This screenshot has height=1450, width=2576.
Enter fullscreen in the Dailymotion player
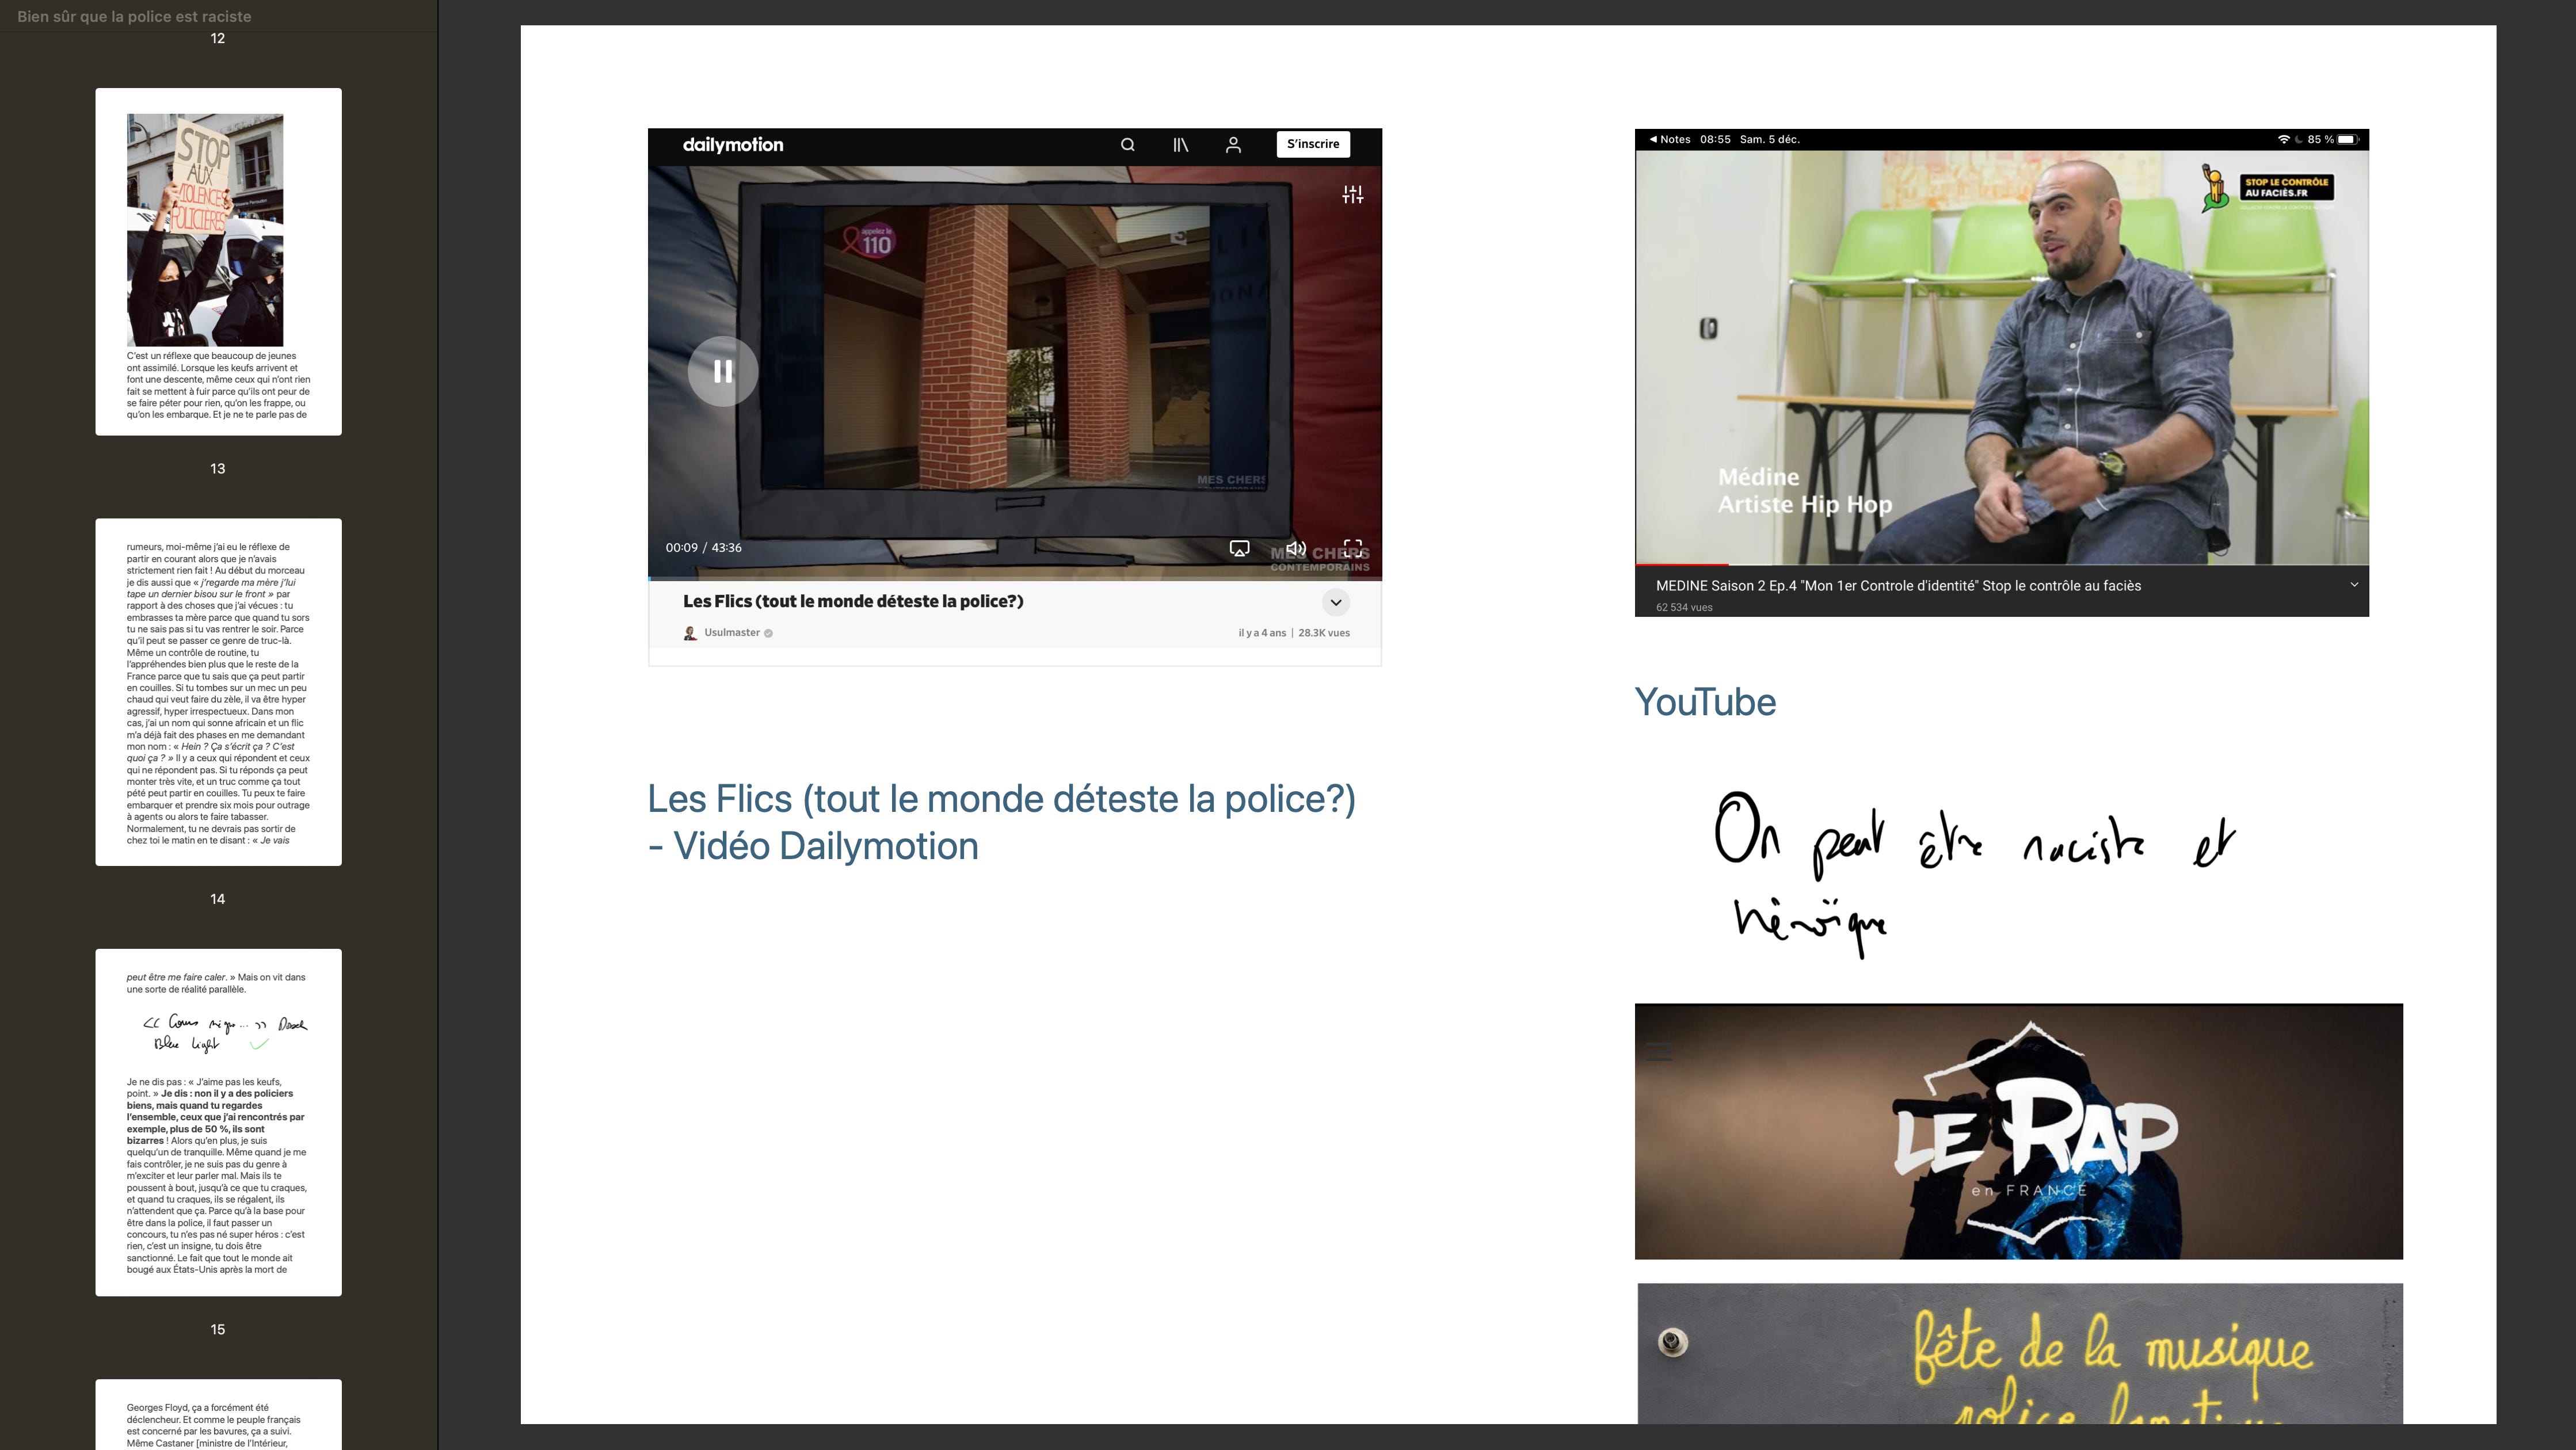[1352, 548]
